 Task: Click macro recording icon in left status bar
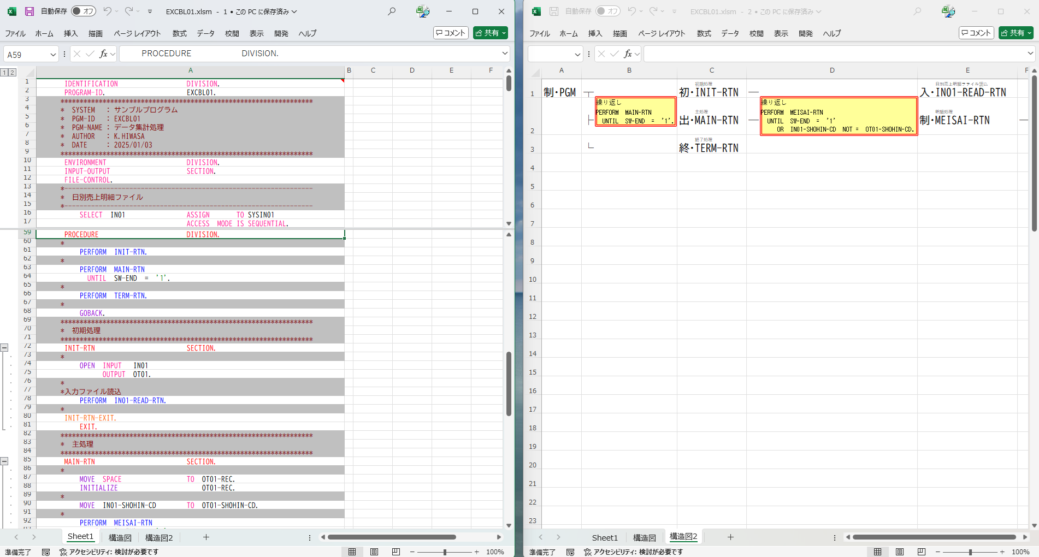tap(46, 552)
